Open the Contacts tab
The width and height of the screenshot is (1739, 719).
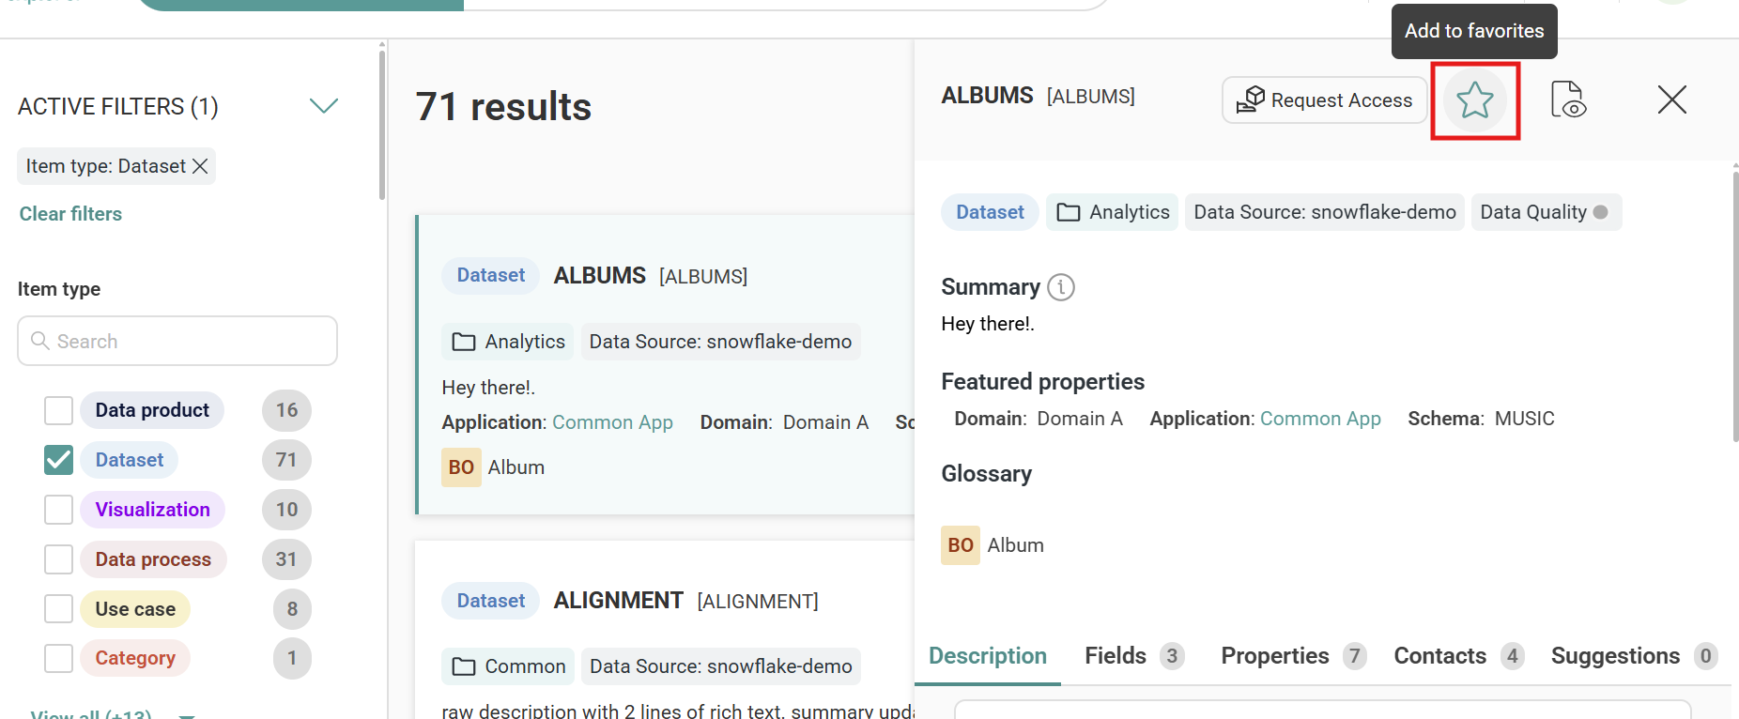[x=1439, y=655]
